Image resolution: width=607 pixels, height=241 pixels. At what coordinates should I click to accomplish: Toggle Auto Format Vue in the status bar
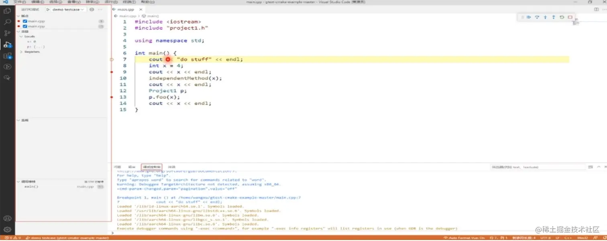pos(464,238)
